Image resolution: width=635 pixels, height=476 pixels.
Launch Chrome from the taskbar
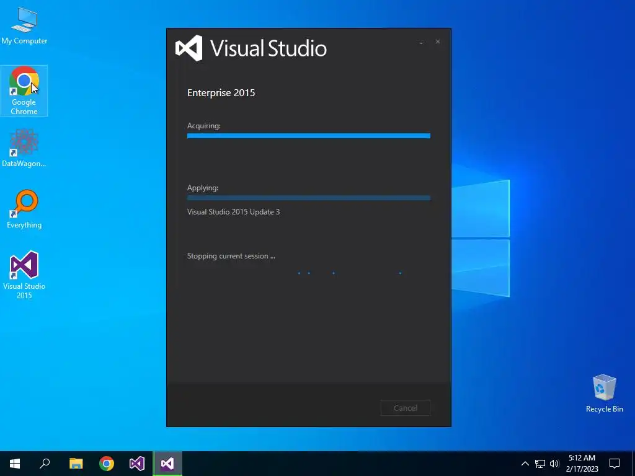click(107, 464)
